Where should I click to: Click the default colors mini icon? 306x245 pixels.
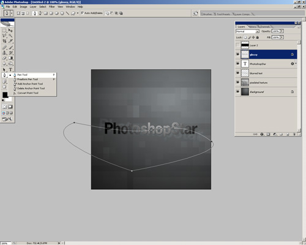coord(3,100)
